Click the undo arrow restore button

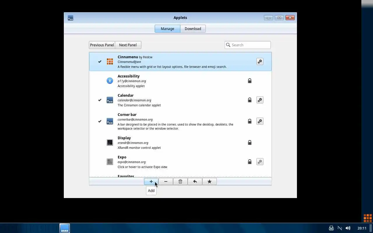coord(195,181)
